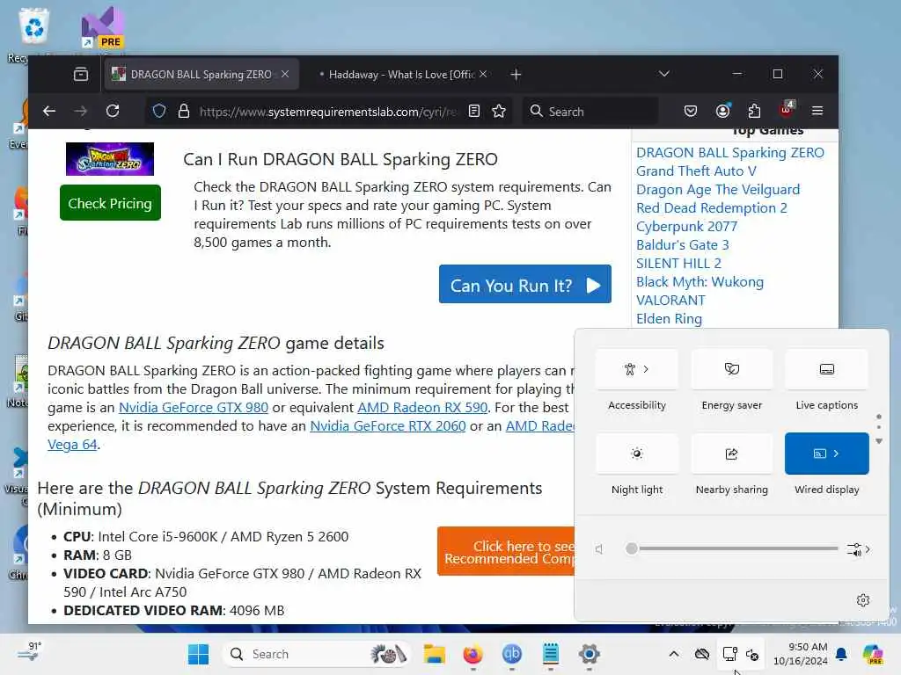Go to next quick settings page arrow
Viewport: 901px width, 675px height.
click(x=879, y=441)
